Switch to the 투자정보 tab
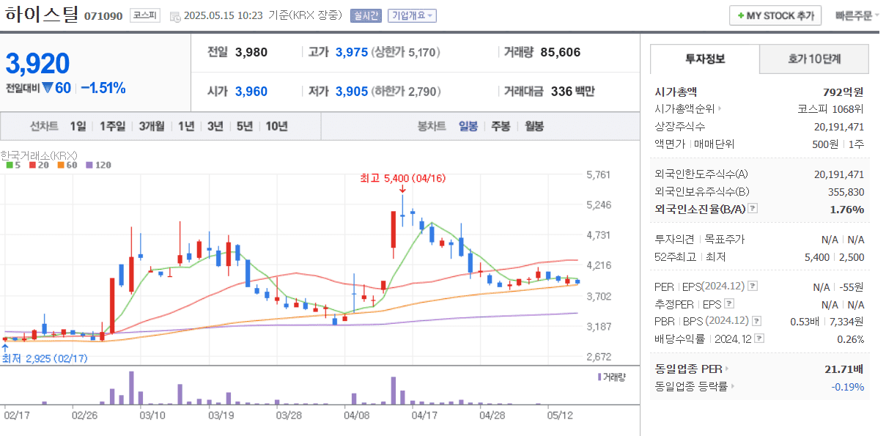 (705, 59)
